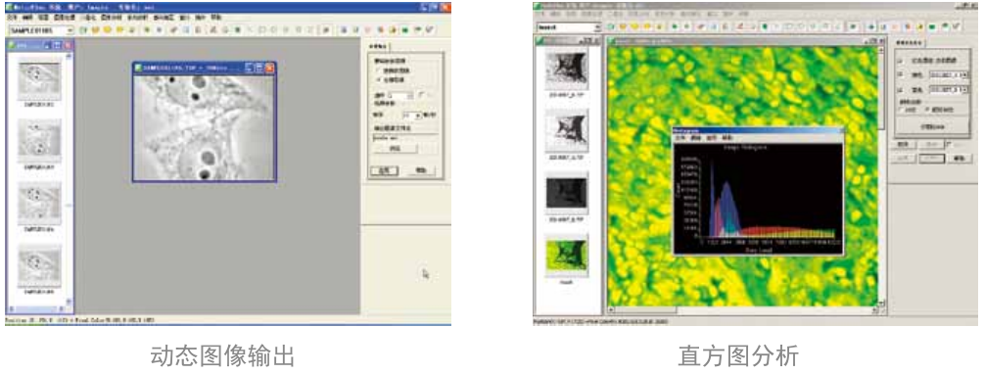Viewport: 984px width, 374px height.
Task: Select the first radio option in the dynamic output panel
Action: tap(380, 70)
